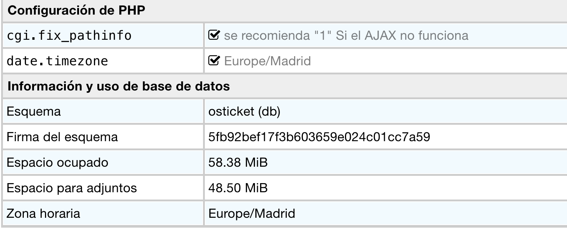Click the cgi.fix_pathinfo setting name
Image resolution: width=567 pixels, height=232 pixels.
pyautogui.click(x=70, y=36)
